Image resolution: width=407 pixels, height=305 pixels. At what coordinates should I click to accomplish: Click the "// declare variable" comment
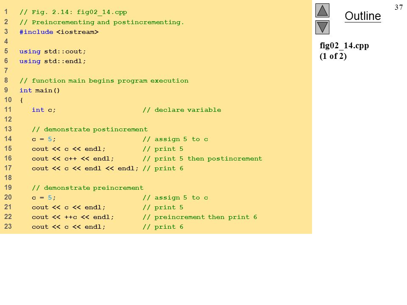pos(182,110)
